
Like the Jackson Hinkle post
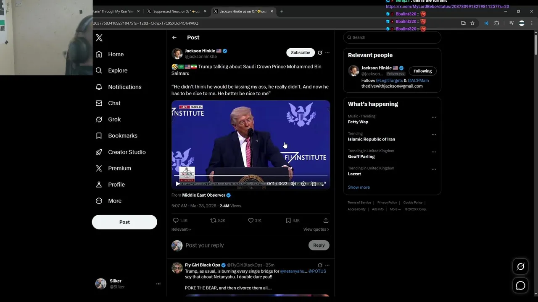click(x=251, y=220)
